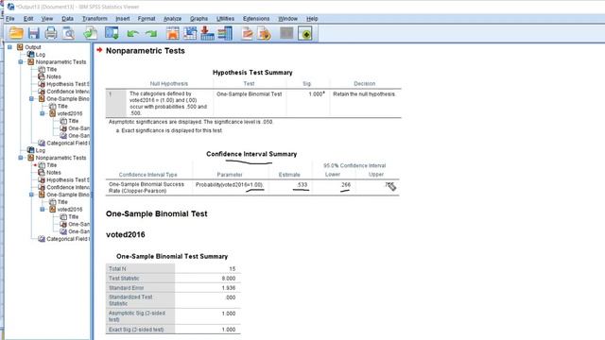605x340 pixels.
Task: Click the 'One-Sample Binomial Test' cell in the Test column
Action: tap(250, 94)
